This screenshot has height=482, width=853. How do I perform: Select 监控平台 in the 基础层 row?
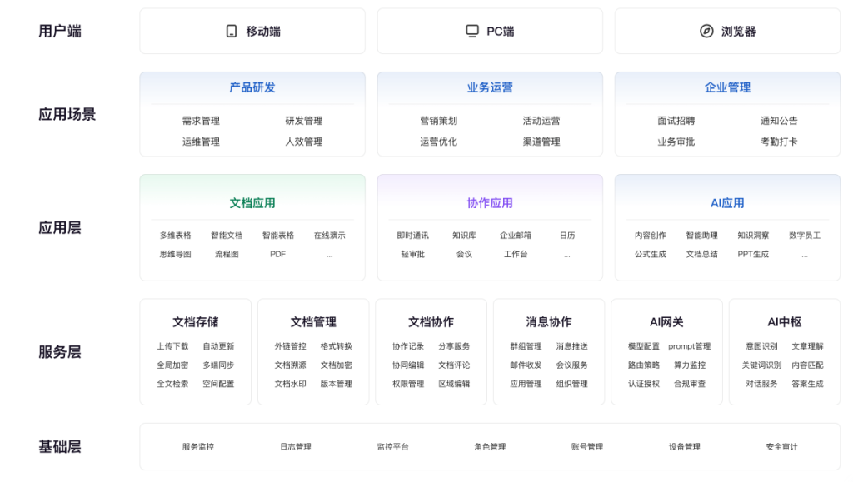(x=393, y=447)
